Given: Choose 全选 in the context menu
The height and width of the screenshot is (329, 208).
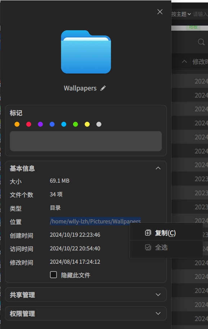Looking at the screenshot, I should pyautogui.click(x=166, y=247).
